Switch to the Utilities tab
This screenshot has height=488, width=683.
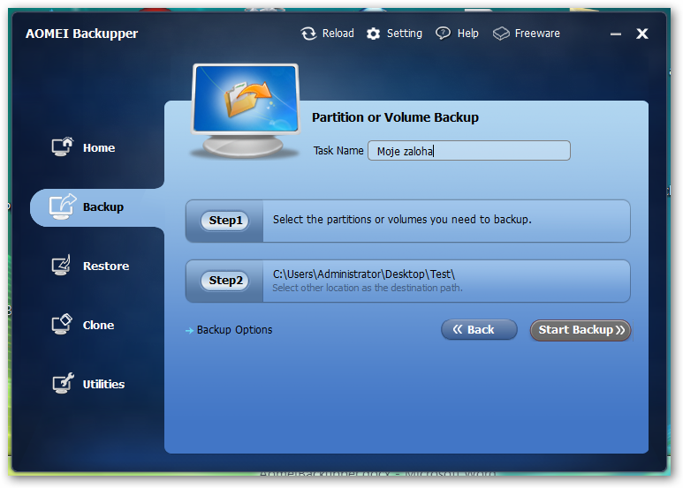[x=103, y=385]
